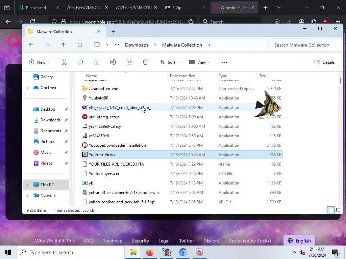The image size is (346, 259).
Task: Click chevron after Malware Collection in breadcrumb
Action: pyautogui.click(x=209, y=45)
